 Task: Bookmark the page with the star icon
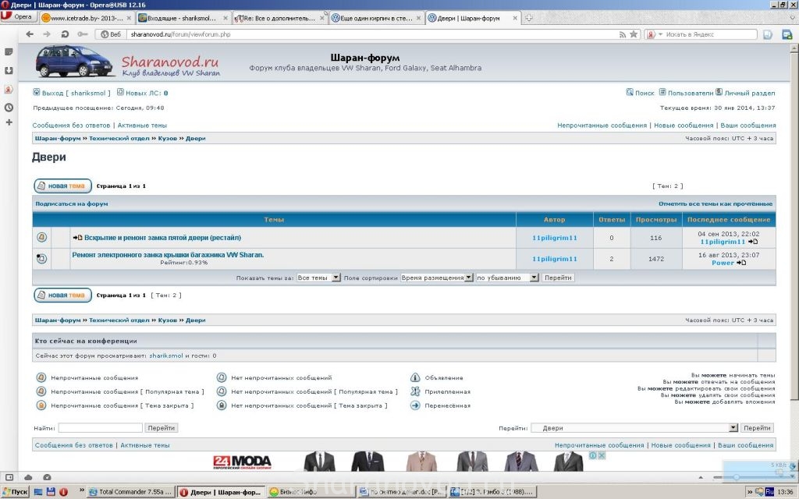point(634,34)
